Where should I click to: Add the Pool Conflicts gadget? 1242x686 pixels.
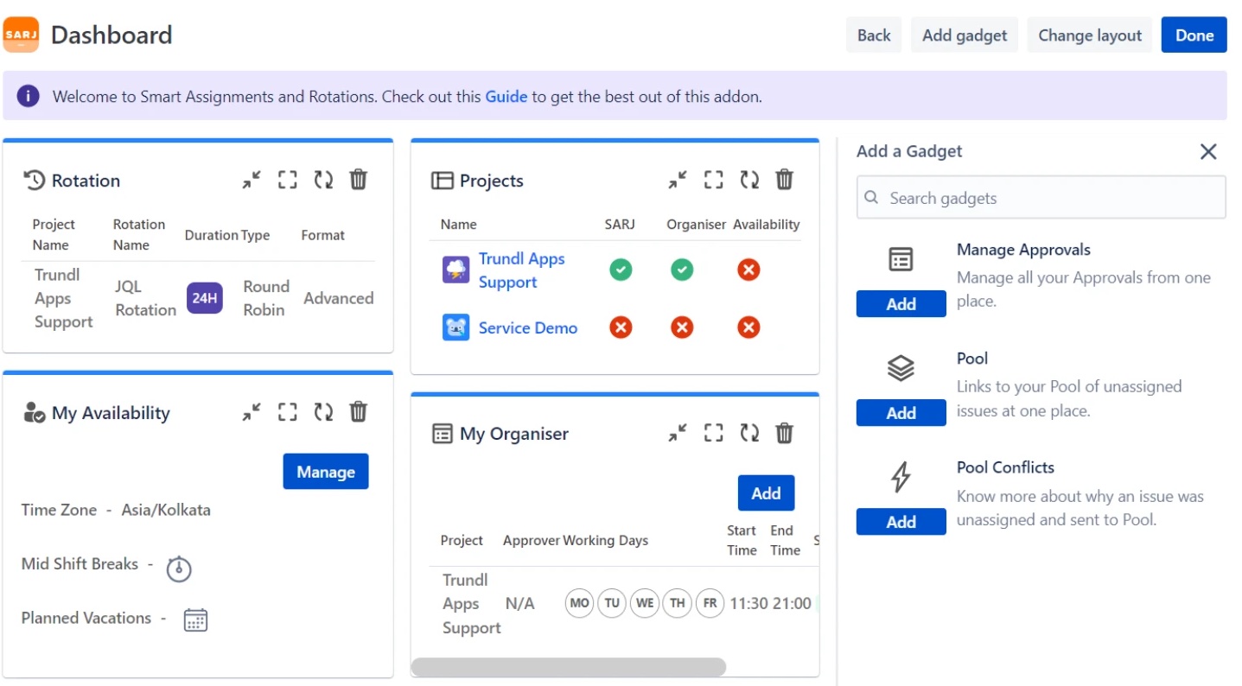pyautogui.click(x=901, y=522)
